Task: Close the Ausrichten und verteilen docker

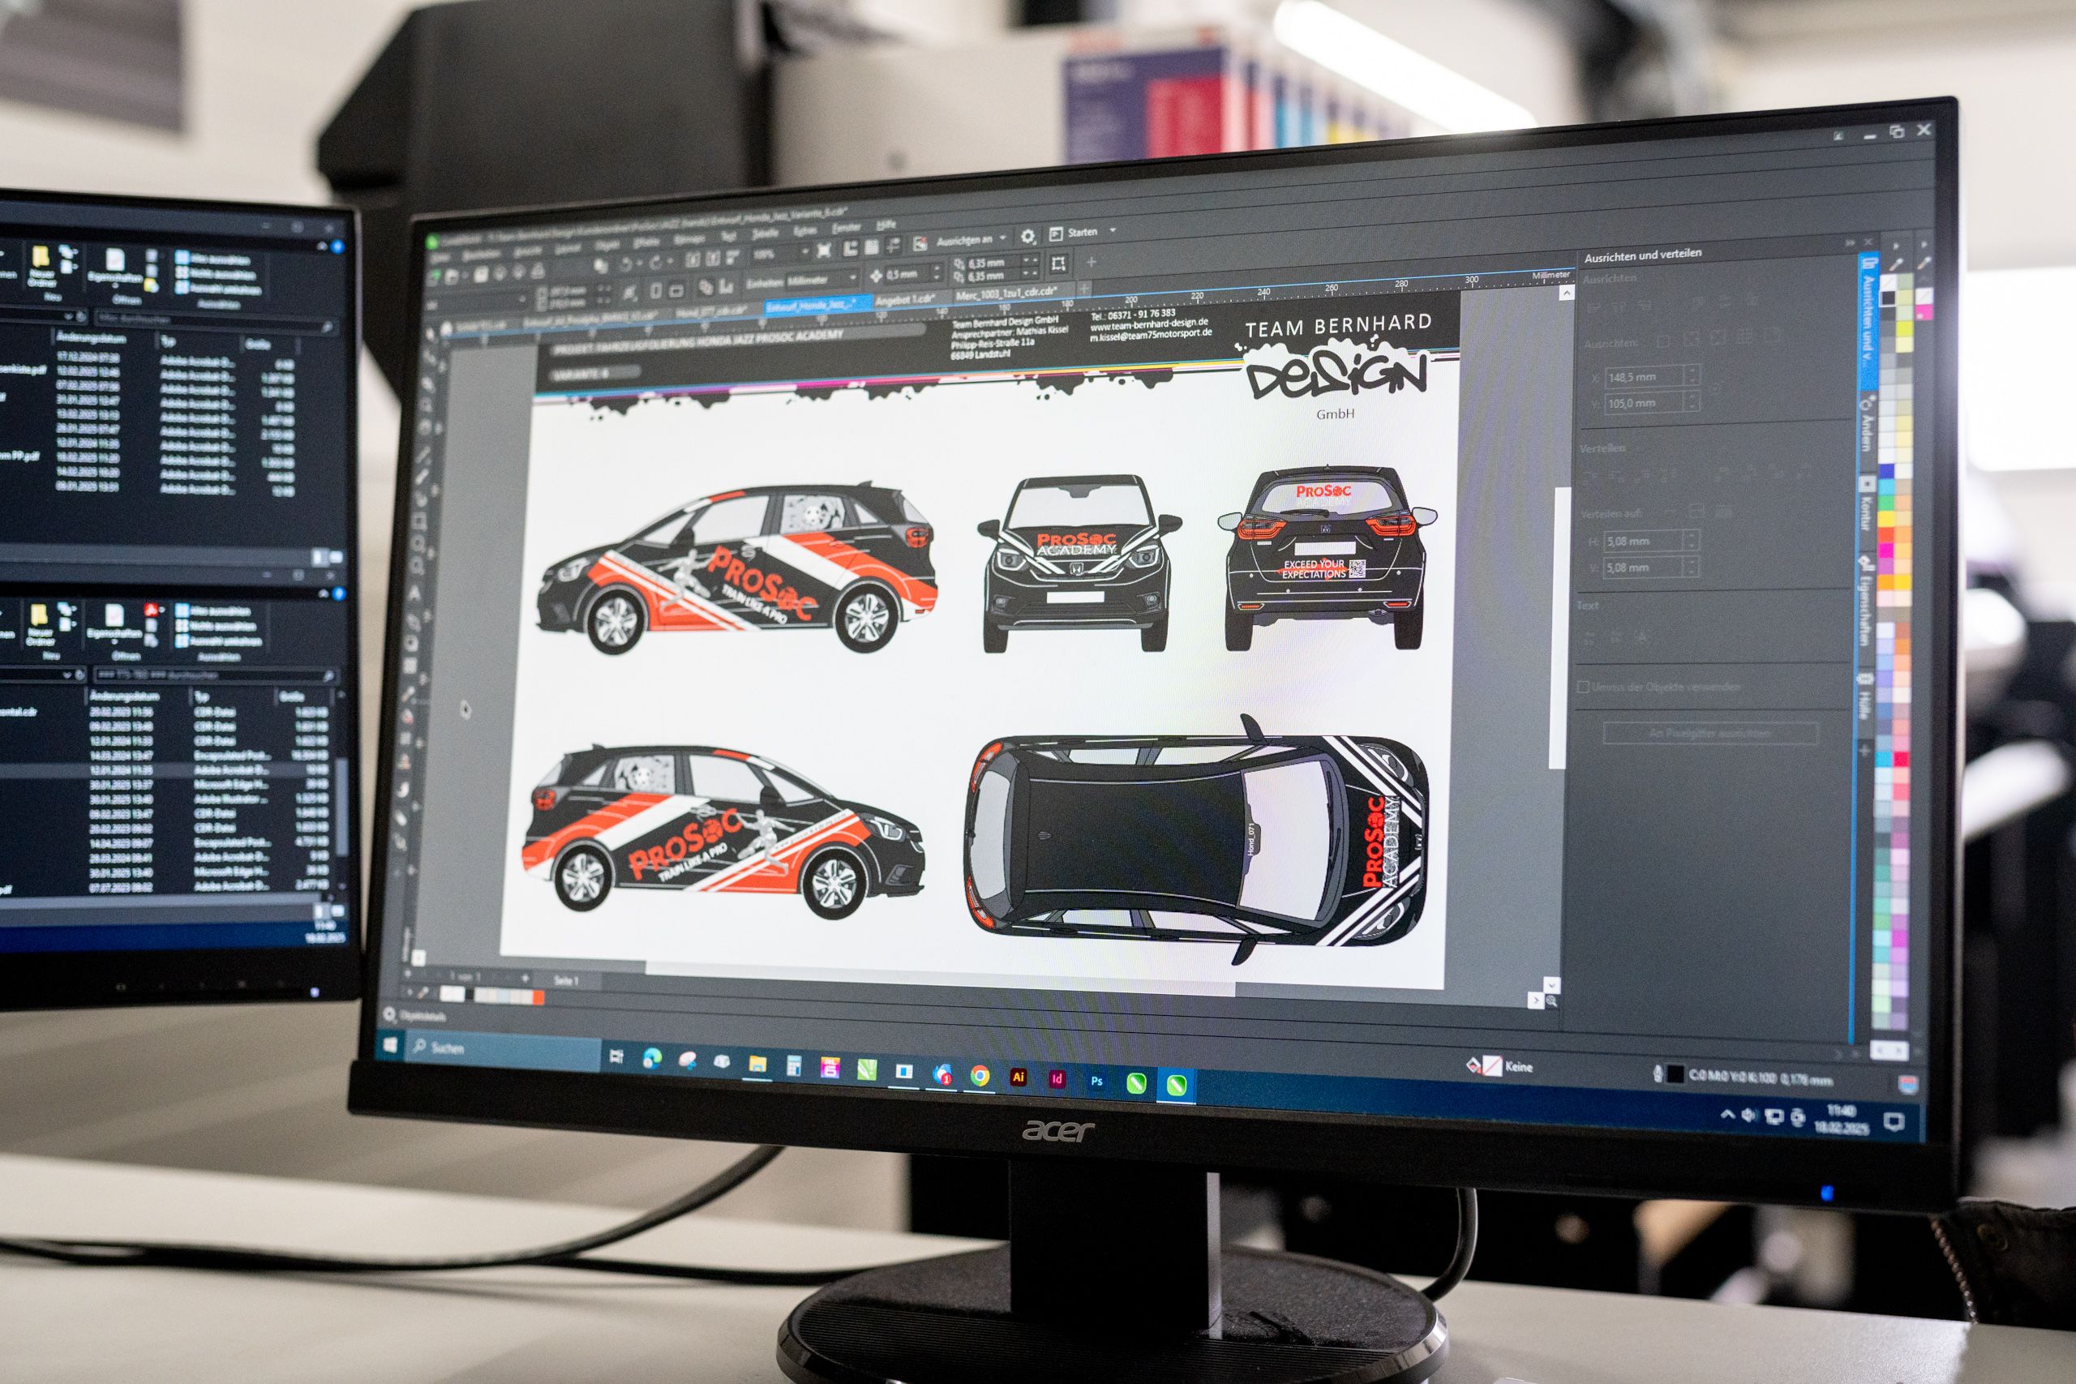Action: coord(1868,242)
